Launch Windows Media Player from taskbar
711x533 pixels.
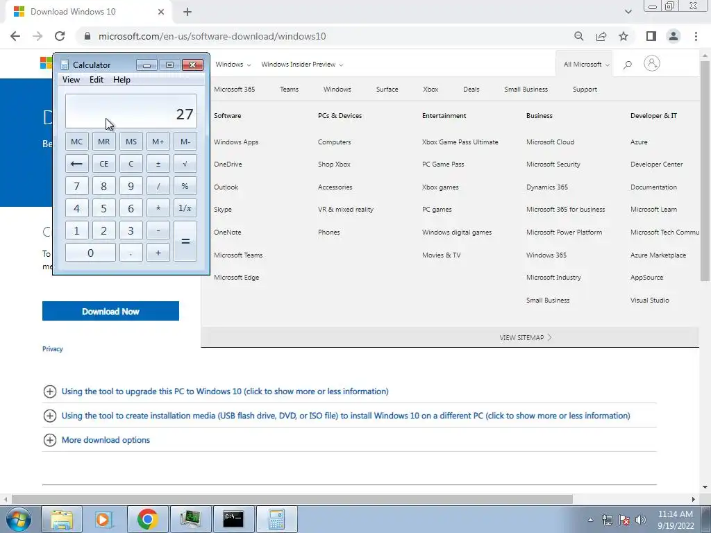[104, 519]
